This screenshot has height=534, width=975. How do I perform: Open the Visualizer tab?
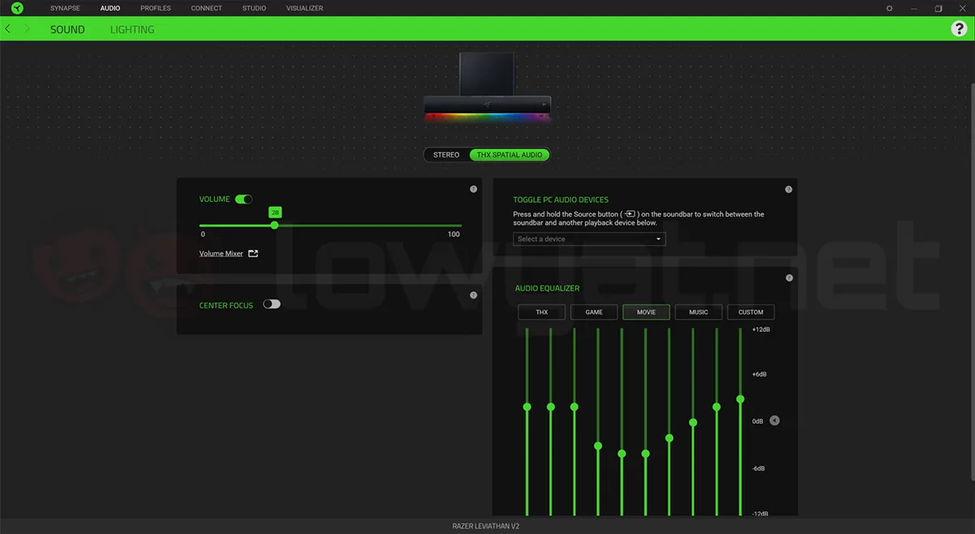(x=305, y=8)
